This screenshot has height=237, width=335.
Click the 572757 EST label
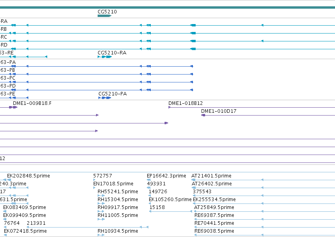103,176
